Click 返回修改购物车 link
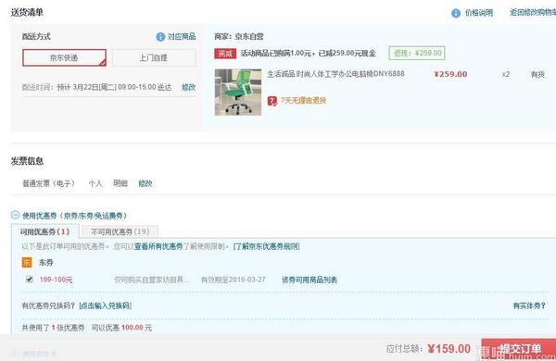This screenshot has height=361, width=556. tap(533, 12)
